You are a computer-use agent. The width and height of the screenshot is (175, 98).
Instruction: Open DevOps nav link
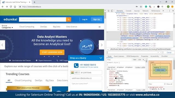click(x=43, y=27)
